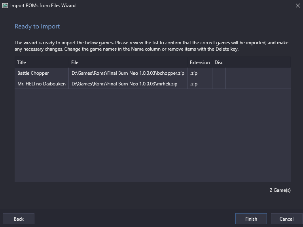This screenshot has width=303, height=227.
Task: Click the Extension column header
Action: pos(200,62)
